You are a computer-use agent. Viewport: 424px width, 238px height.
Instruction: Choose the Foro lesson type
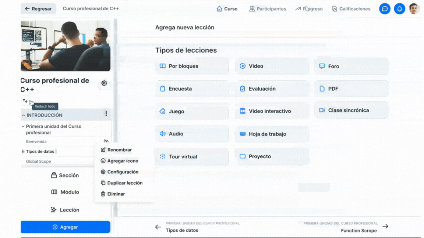click(x=351, y=66)
